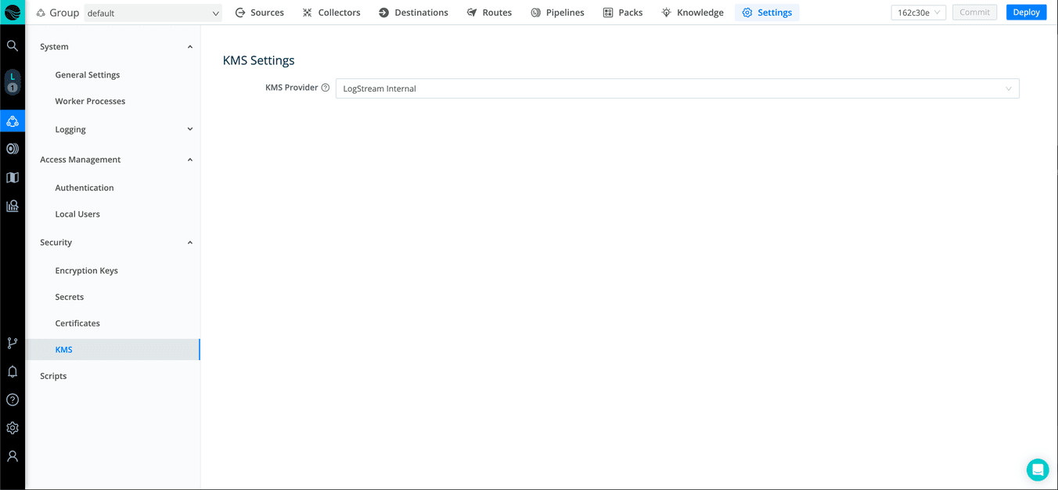This screenshot has height=490, width=1058.
Task: Open the help question mark icon in sidebar
Action: [x=13, y=400]
